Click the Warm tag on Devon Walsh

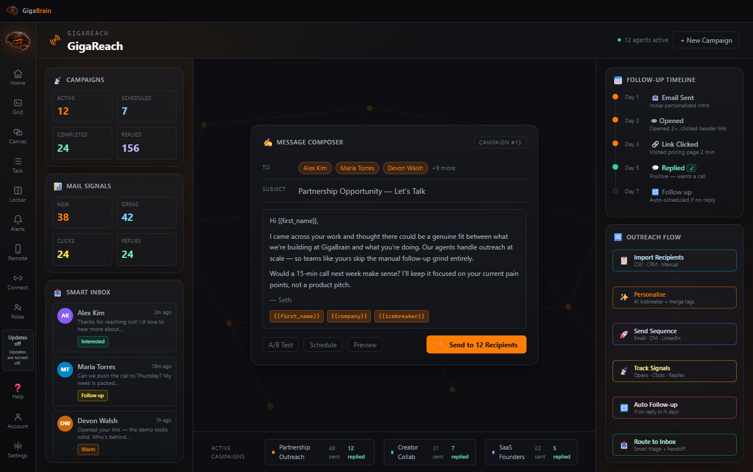click(88, 450)
